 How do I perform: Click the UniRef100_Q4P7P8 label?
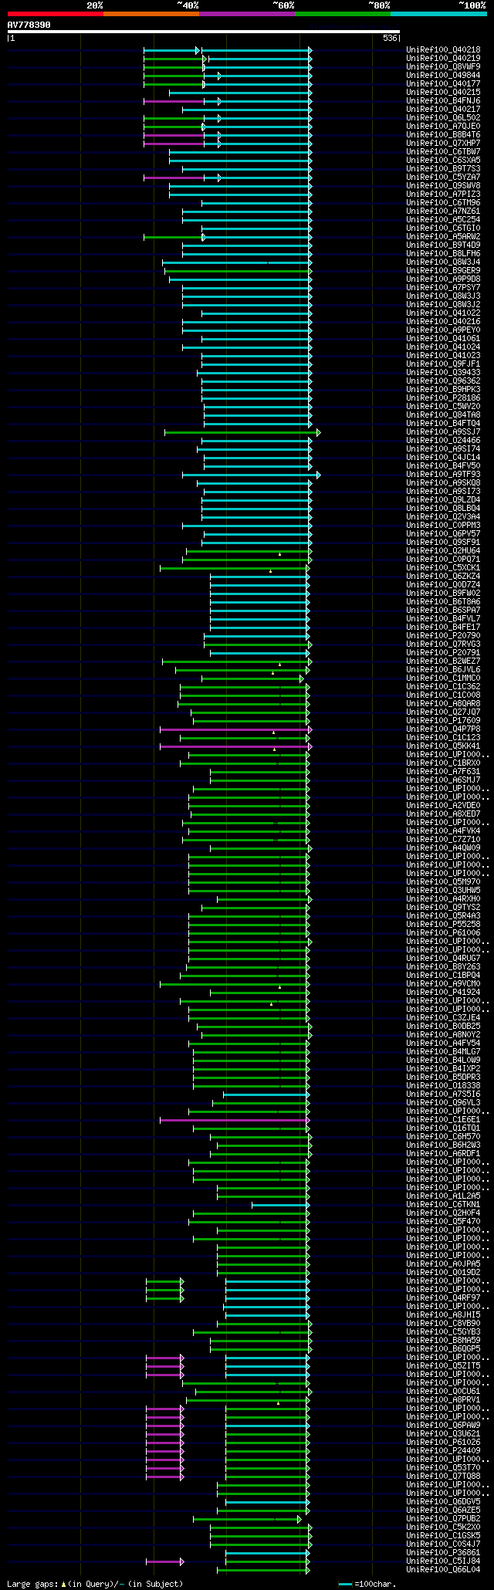[443, 729]
